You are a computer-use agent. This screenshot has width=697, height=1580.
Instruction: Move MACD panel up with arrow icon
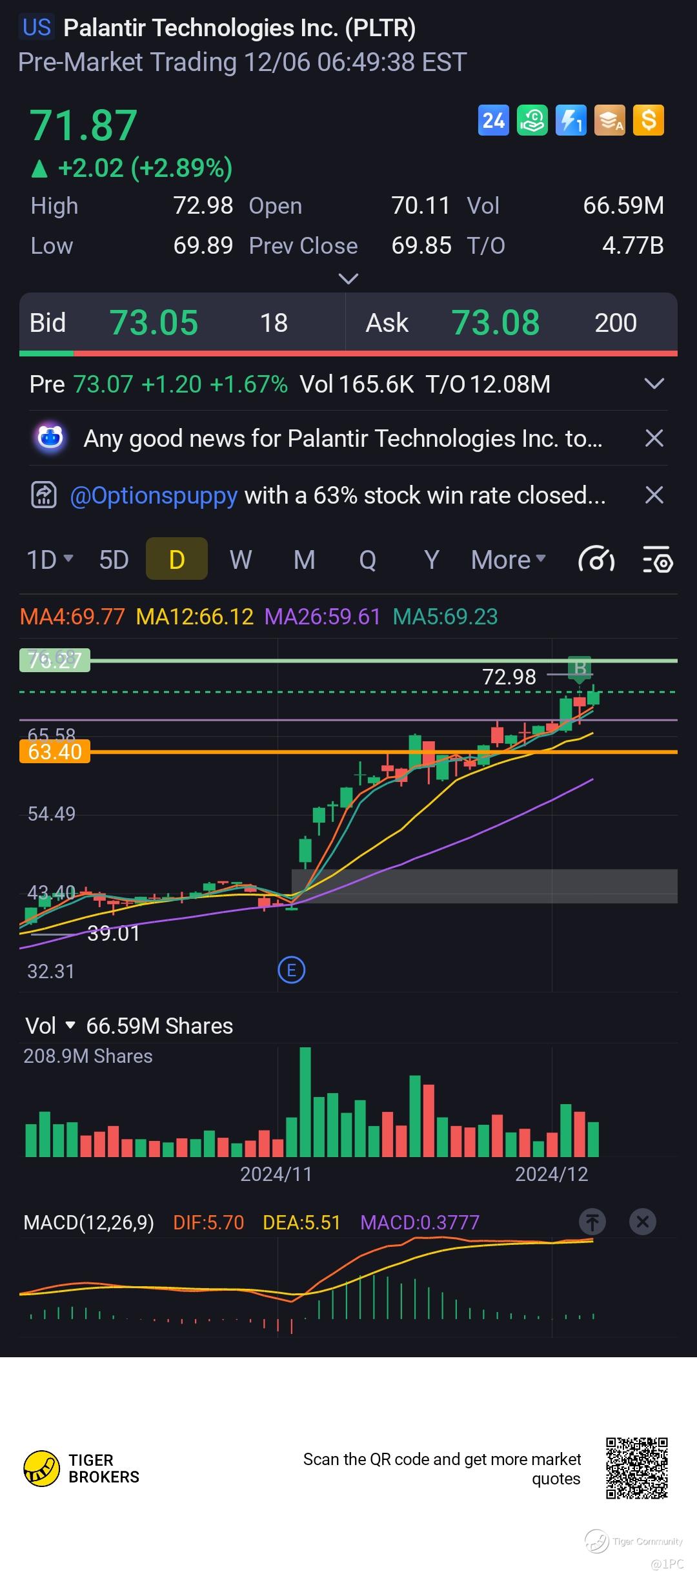[592, 1222]
